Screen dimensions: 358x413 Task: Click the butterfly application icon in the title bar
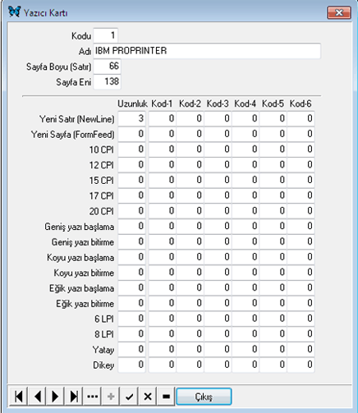(14, 11)
